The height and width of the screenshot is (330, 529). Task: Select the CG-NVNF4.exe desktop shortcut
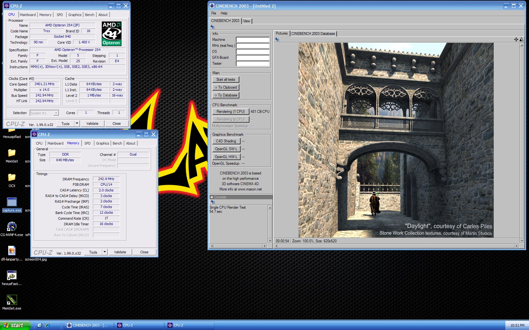(x=12, y=229)
